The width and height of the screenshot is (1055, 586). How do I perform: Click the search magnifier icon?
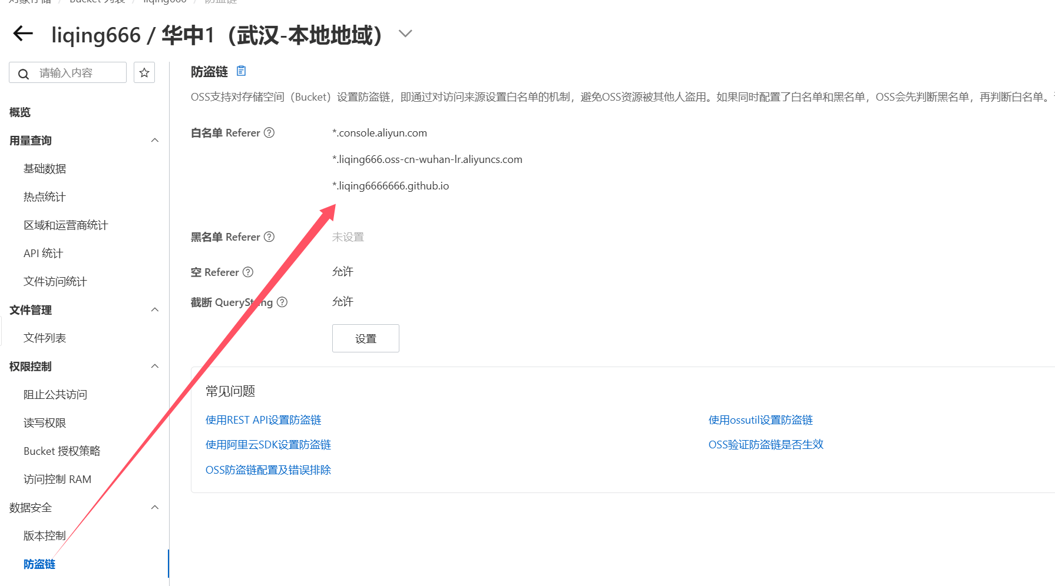pyautogui.click(x=24, y=74)
